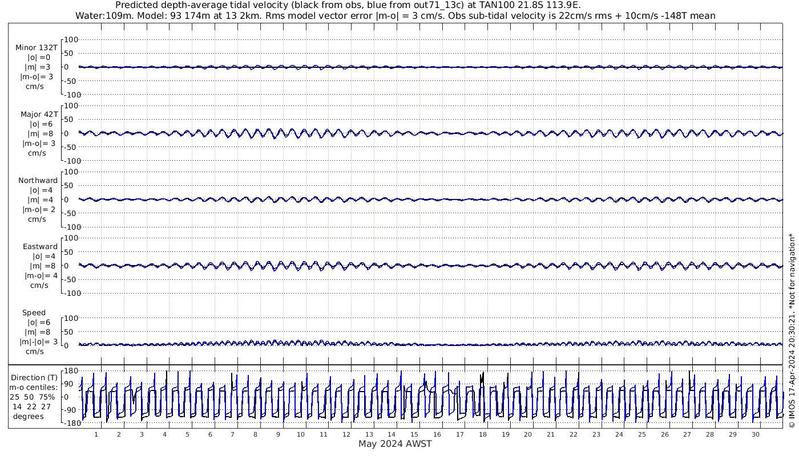Click the day '12' x-axis label
Image resolution: width=799 pixels, height=456 pixels.
(346, 434)
